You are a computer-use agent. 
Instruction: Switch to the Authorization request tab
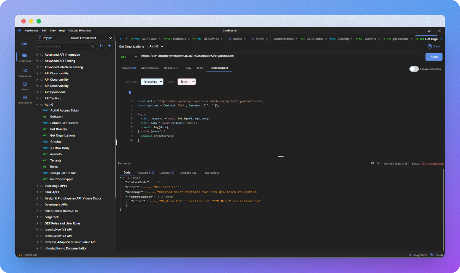pos(150,68)
